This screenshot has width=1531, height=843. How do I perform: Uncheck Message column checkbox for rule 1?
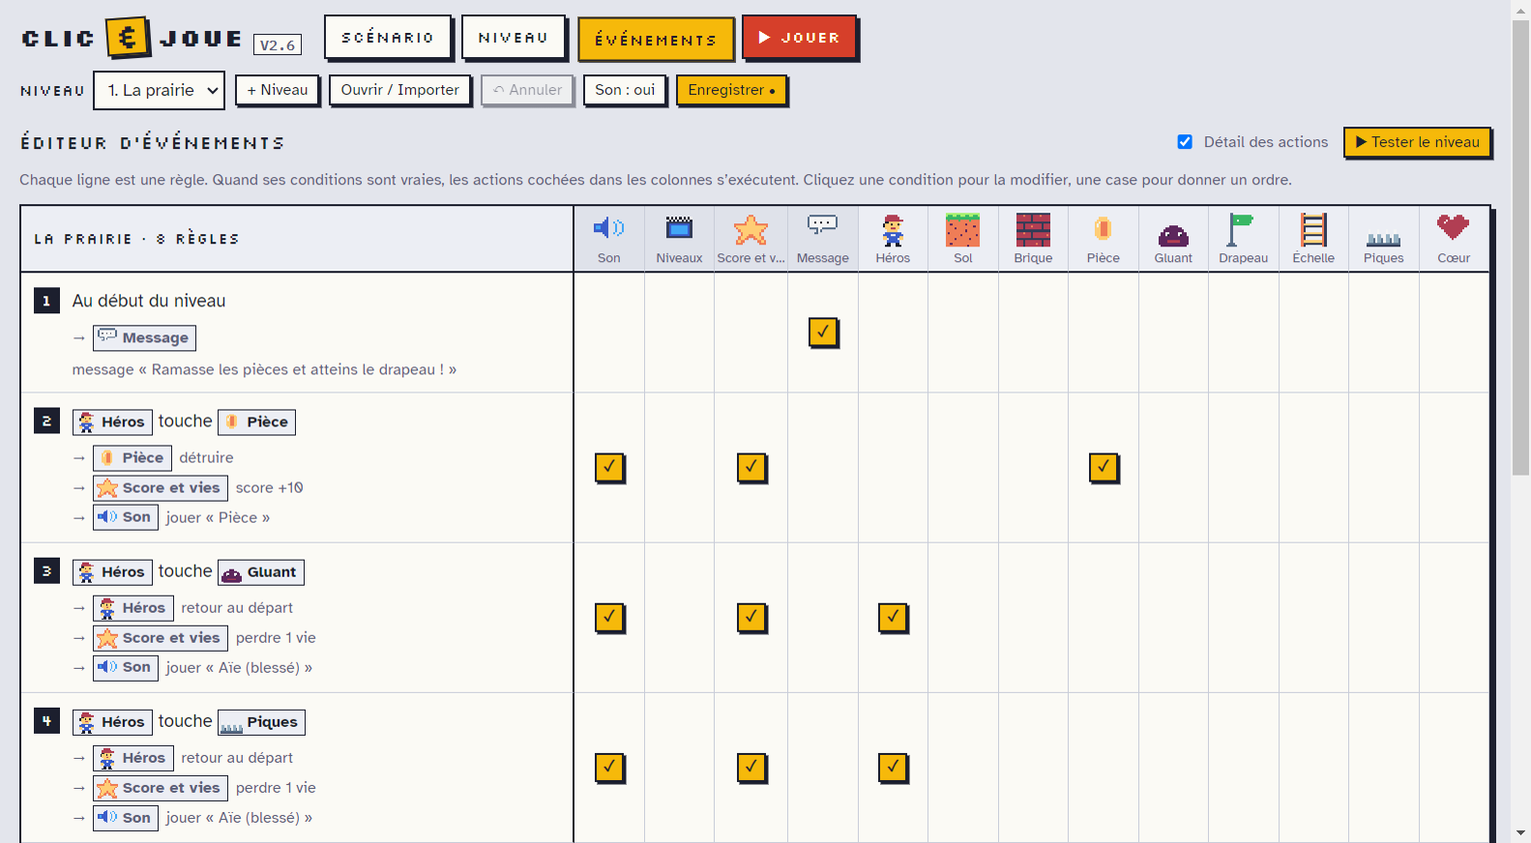pos(823,332)
